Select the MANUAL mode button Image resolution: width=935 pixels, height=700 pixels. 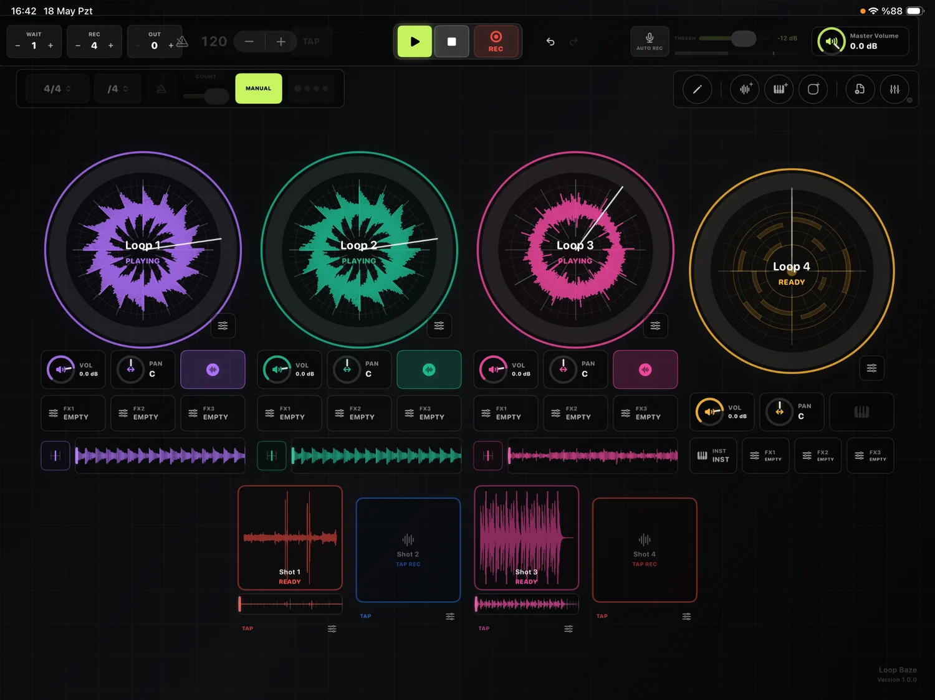point(259,88)
